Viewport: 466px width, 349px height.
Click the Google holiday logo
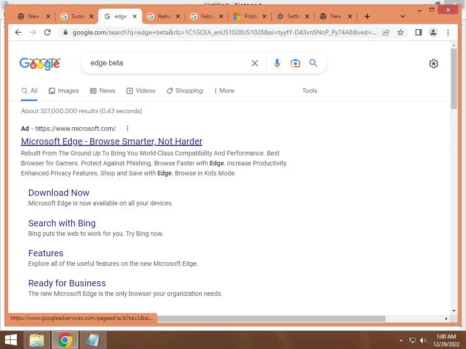40,64
